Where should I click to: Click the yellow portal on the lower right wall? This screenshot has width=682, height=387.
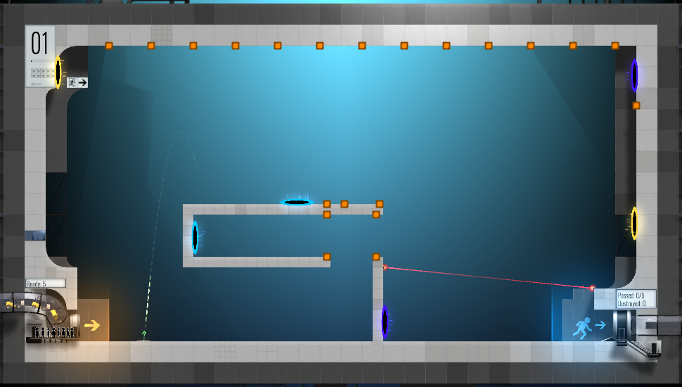634,223
